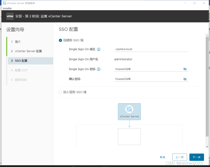Click the scrollbar down arrow
Image resolution: width=210 pixels, height=167 pixels.
point(207,147)
